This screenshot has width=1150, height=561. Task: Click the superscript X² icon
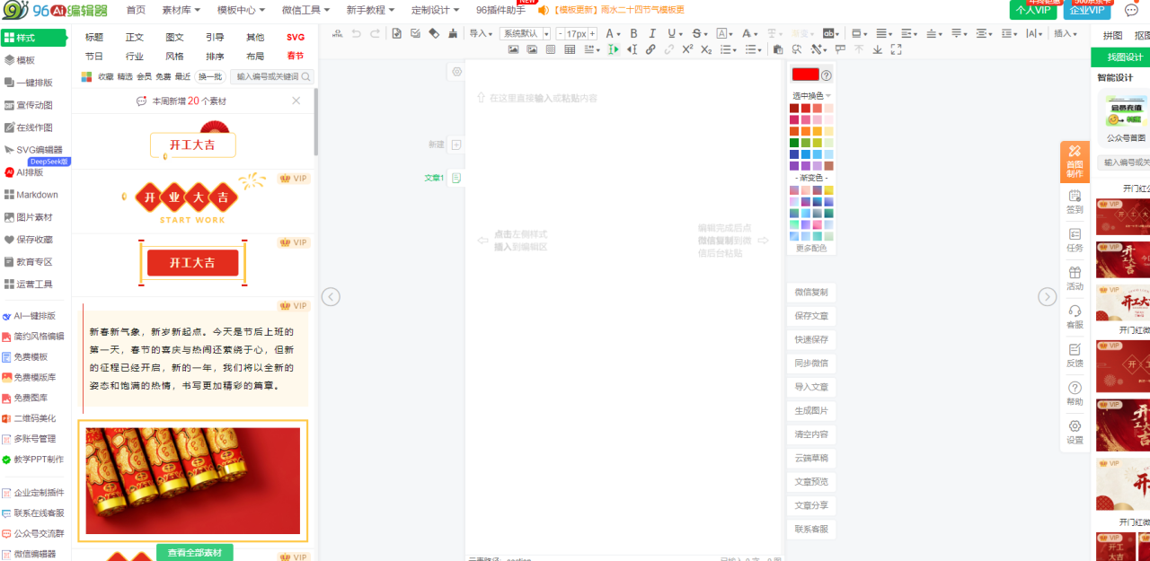point(687,49)
